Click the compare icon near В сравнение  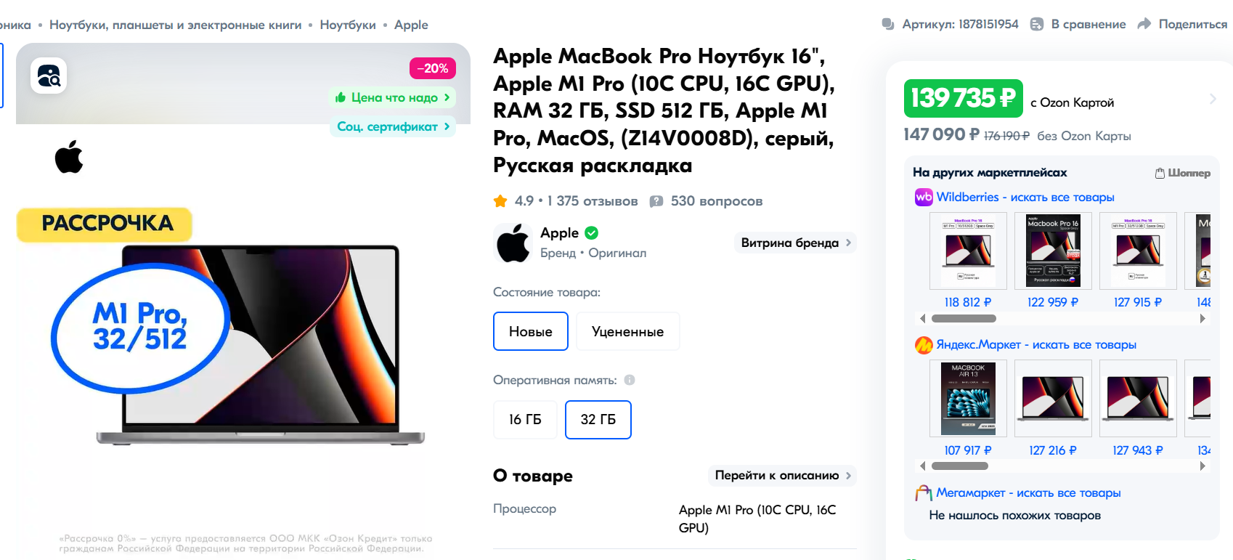[x=1037, y=24]
